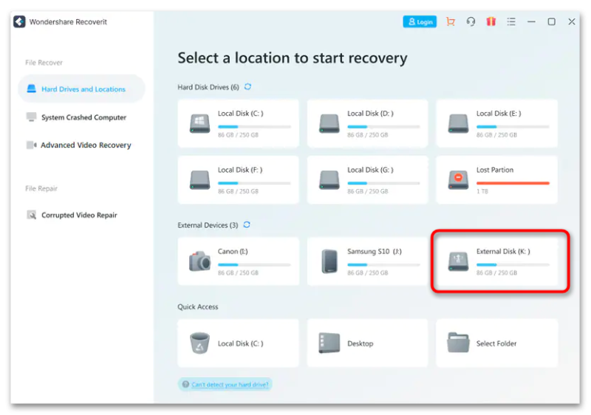Click External Disk (K:) usage bar
The height and width of the screenshot is (415, 591).
[513, 265]
